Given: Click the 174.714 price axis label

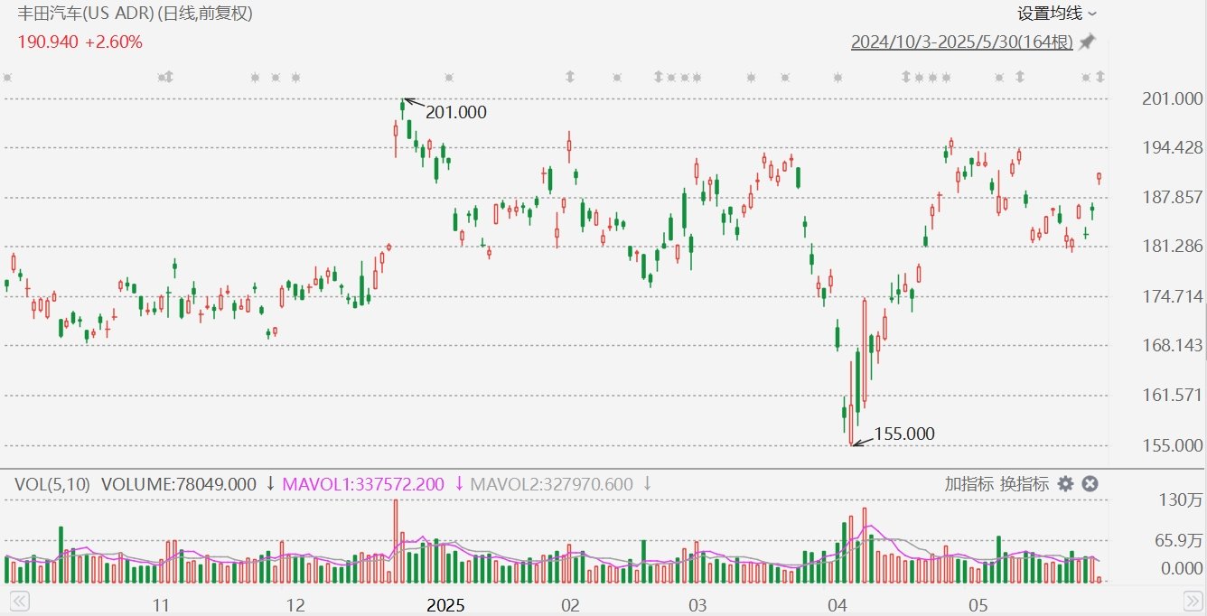Looking at the screenshot, I should (1173, 296).
